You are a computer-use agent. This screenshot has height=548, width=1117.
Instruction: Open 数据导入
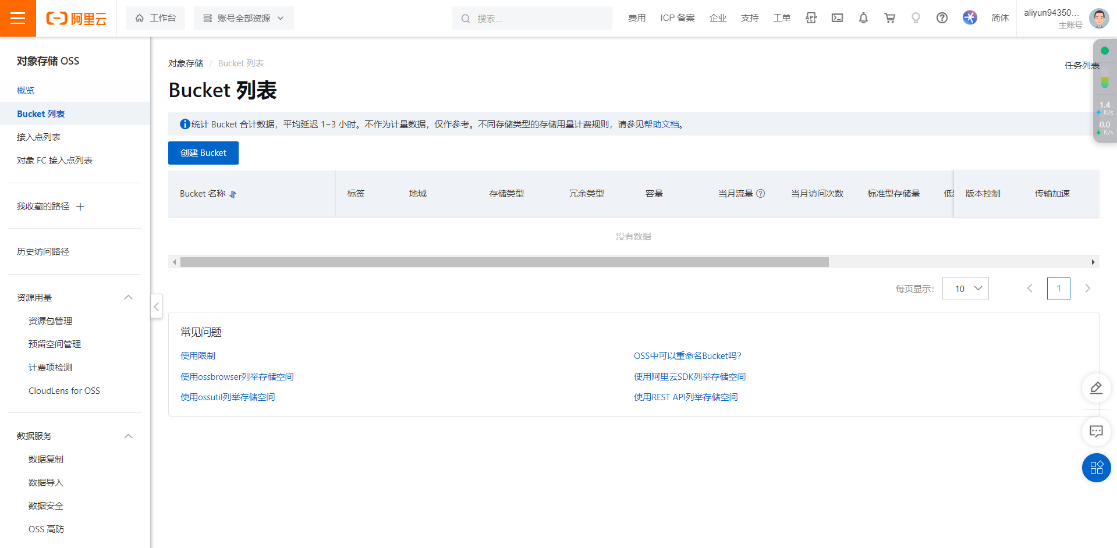point(46,482)
